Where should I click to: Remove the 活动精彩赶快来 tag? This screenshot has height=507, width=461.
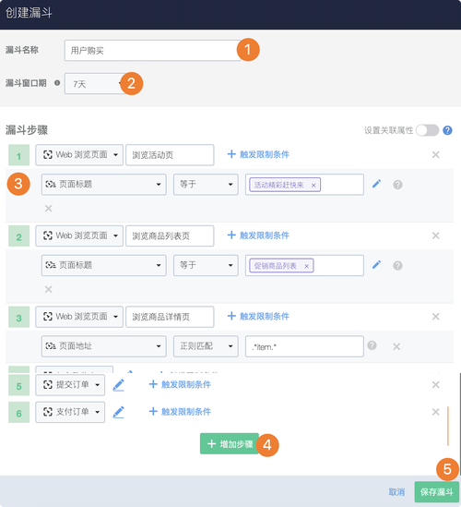click(x=313, y=186)
